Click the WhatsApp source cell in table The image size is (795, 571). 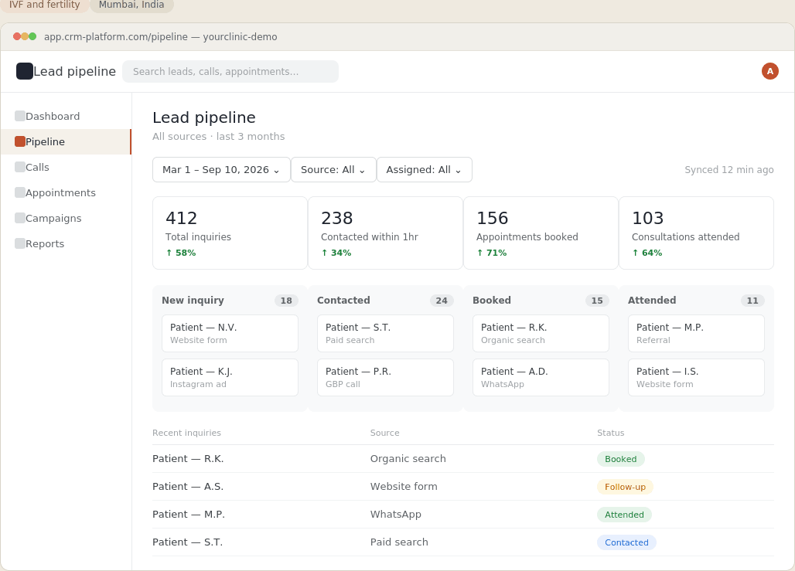(x=395, y=515)
